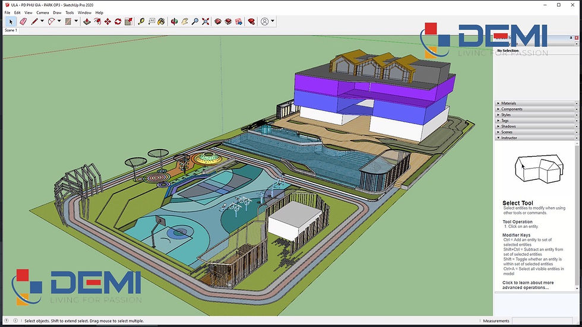The image size is (582, 327).
Task: Select the Arc tool
Action: (51, 21)
